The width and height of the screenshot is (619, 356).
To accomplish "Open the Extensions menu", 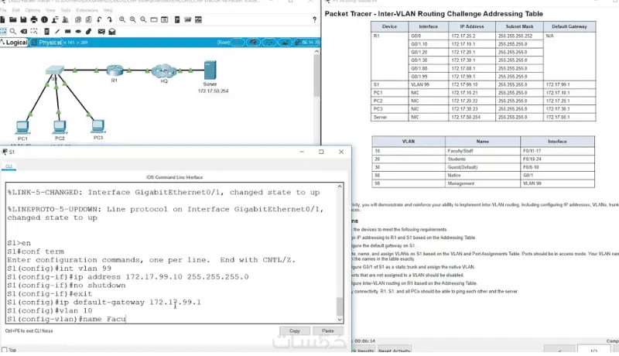I will coord(87,10).
